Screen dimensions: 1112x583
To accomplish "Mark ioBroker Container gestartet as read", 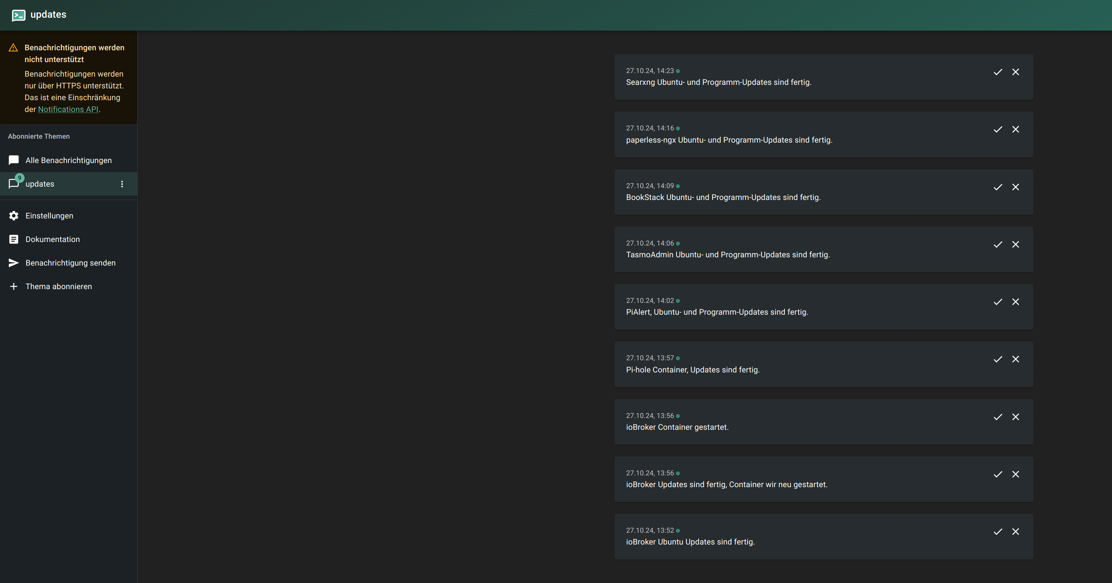I will 998,417.
